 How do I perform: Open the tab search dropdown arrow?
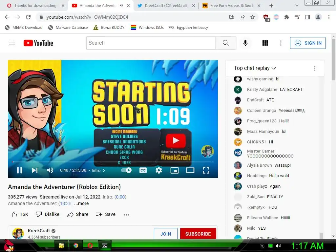(297, 6)
